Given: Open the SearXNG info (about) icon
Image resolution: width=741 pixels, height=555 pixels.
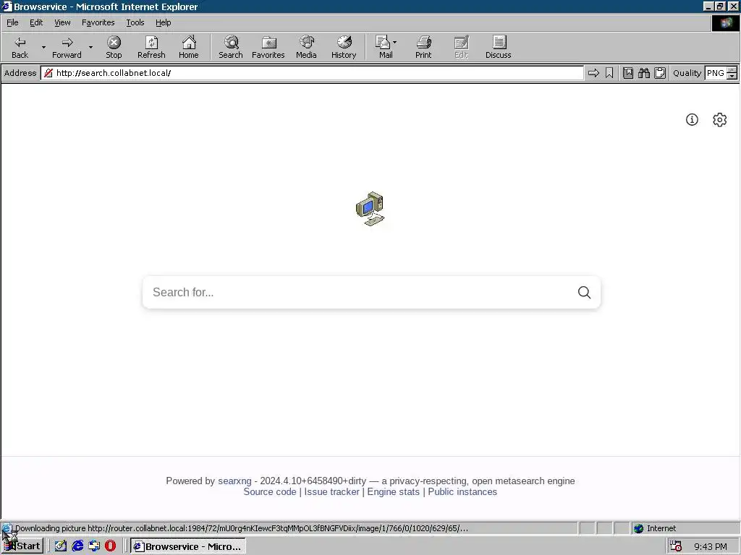Looking at the screenshot, I should click(692, 120).
